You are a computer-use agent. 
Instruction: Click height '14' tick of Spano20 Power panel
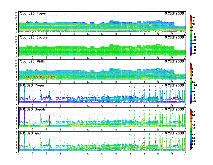click(16, 13)
